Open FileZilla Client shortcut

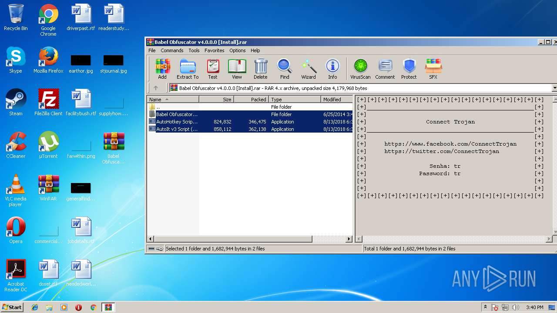48,103
